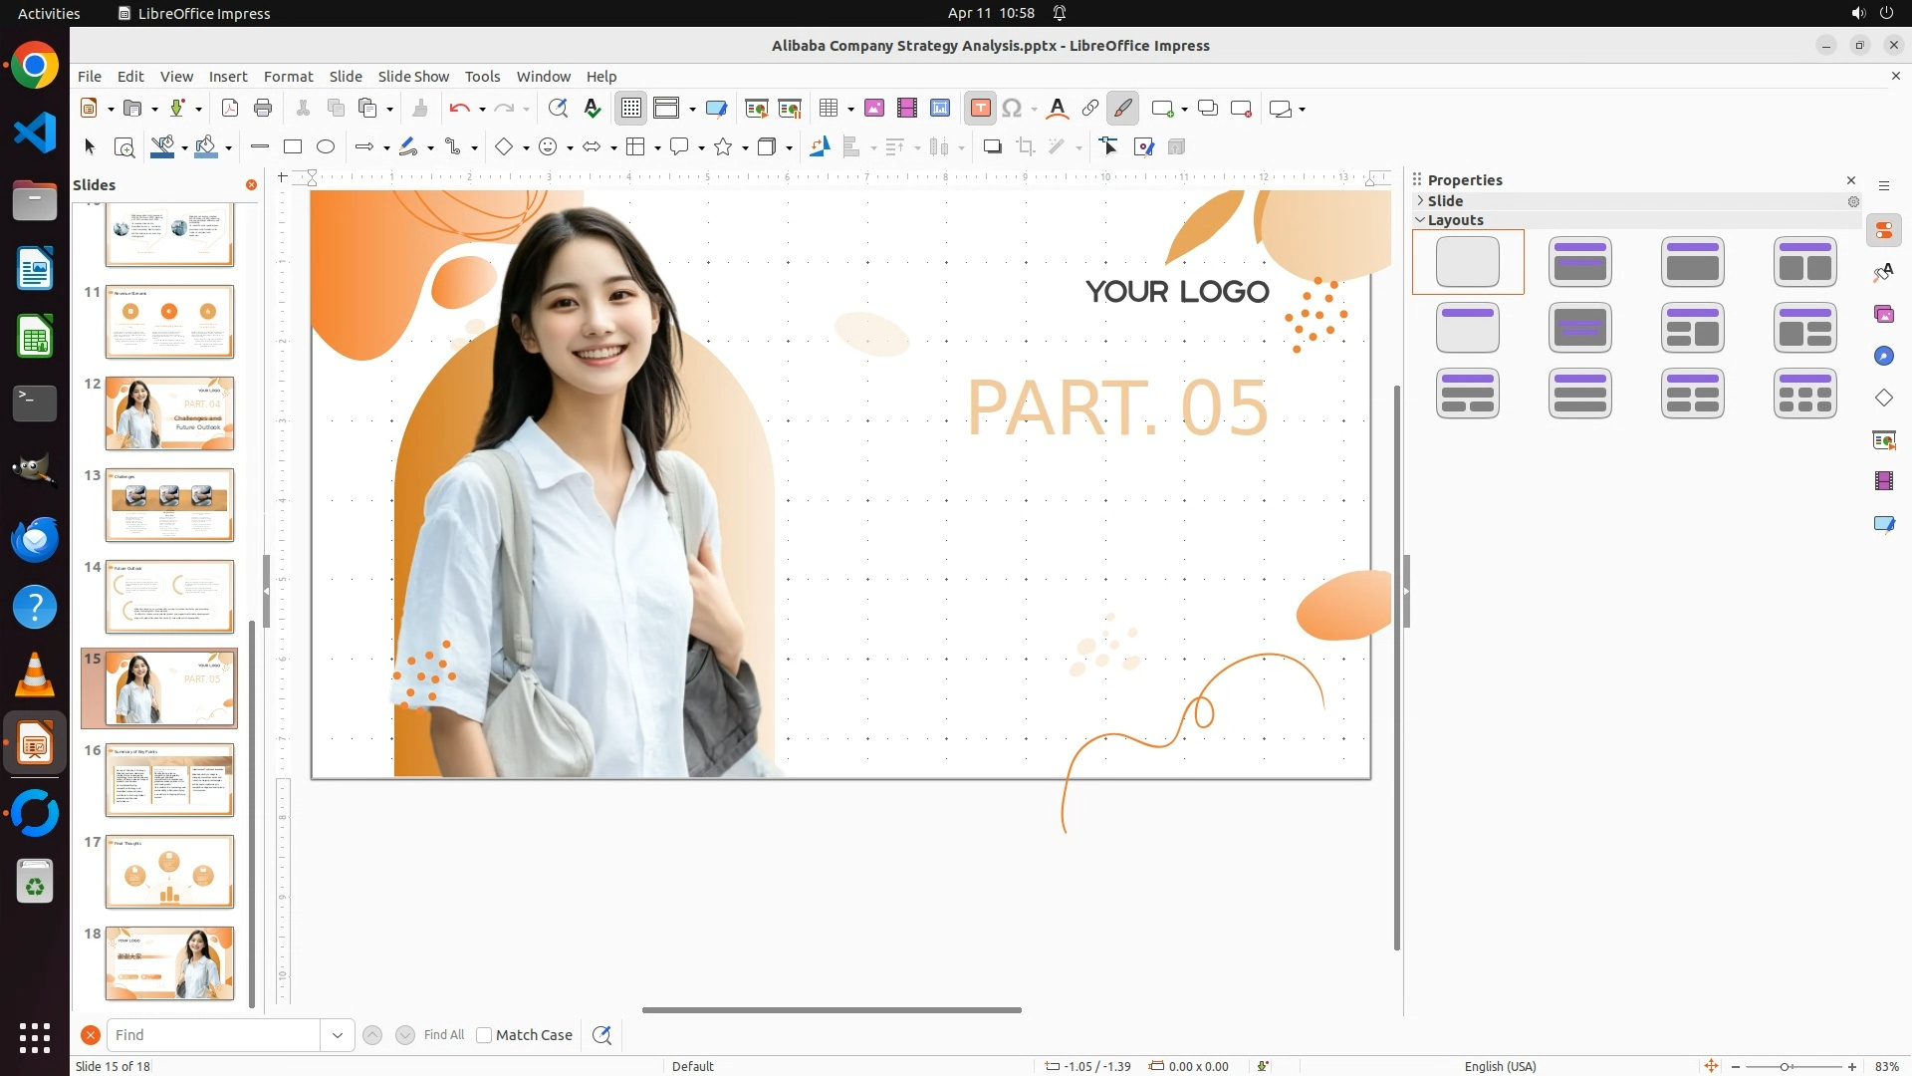Click the Print icon in toolbar

pyautogui.click(x=263, y=109)
